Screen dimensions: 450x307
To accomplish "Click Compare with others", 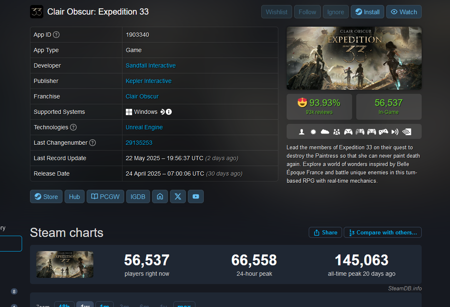I will pyautogui.click(x=383, y=232).
